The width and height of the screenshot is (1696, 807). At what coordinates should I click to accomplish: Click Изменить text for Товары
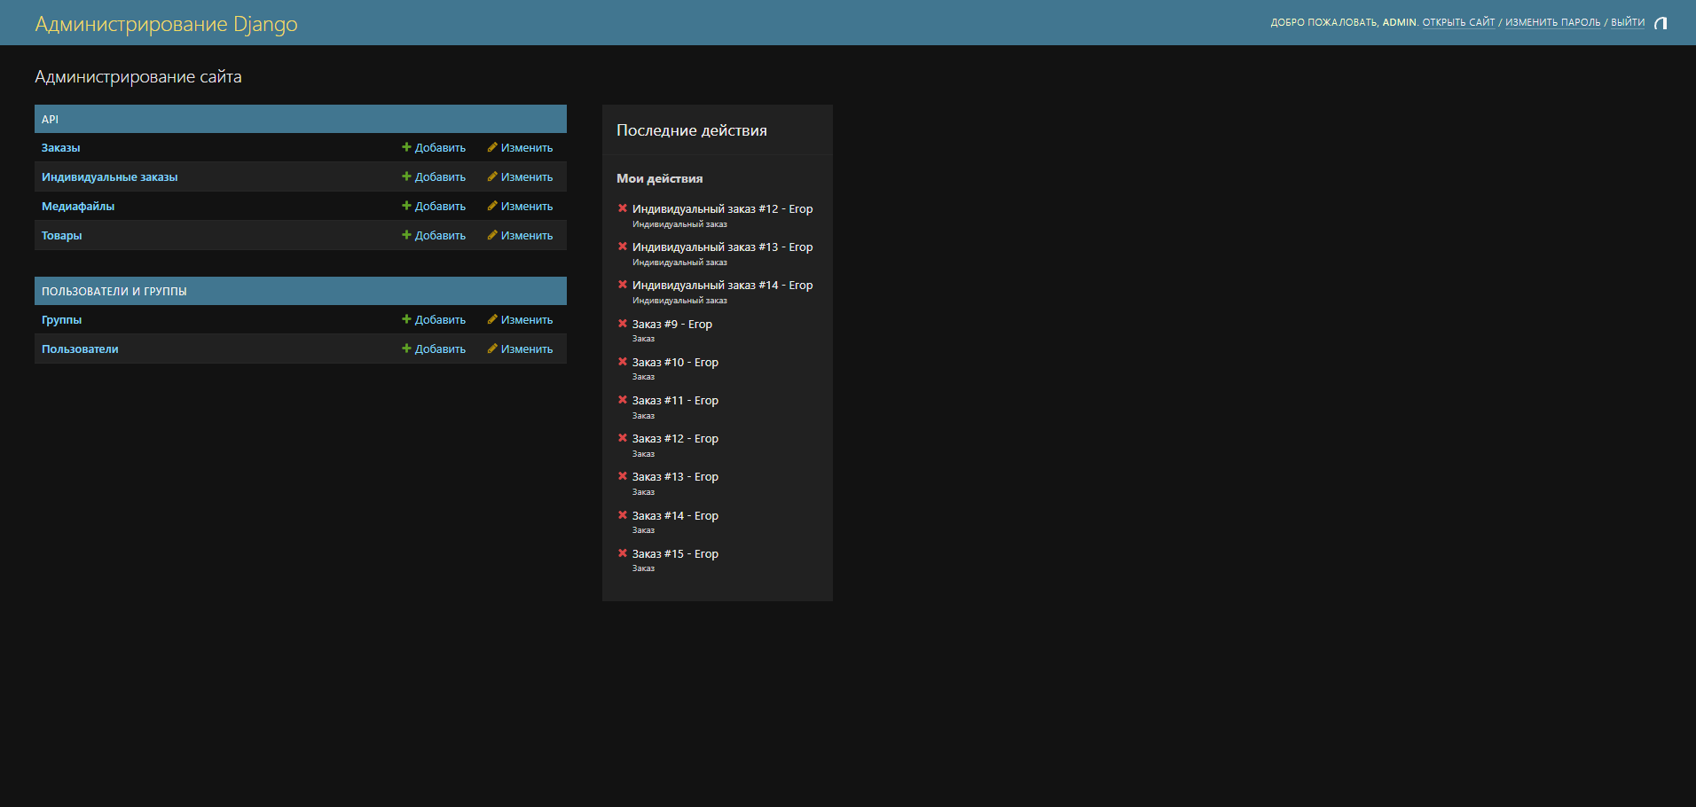[527, 236]
